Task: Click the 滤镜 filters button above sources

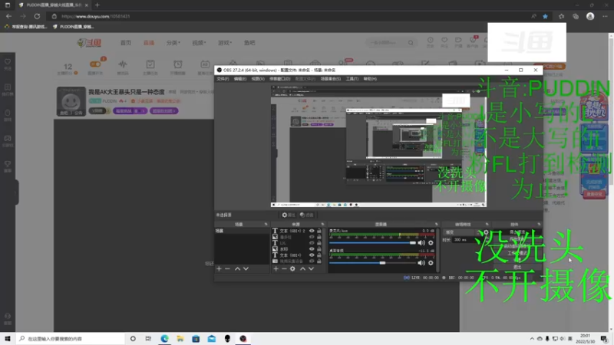Action: 306,215
